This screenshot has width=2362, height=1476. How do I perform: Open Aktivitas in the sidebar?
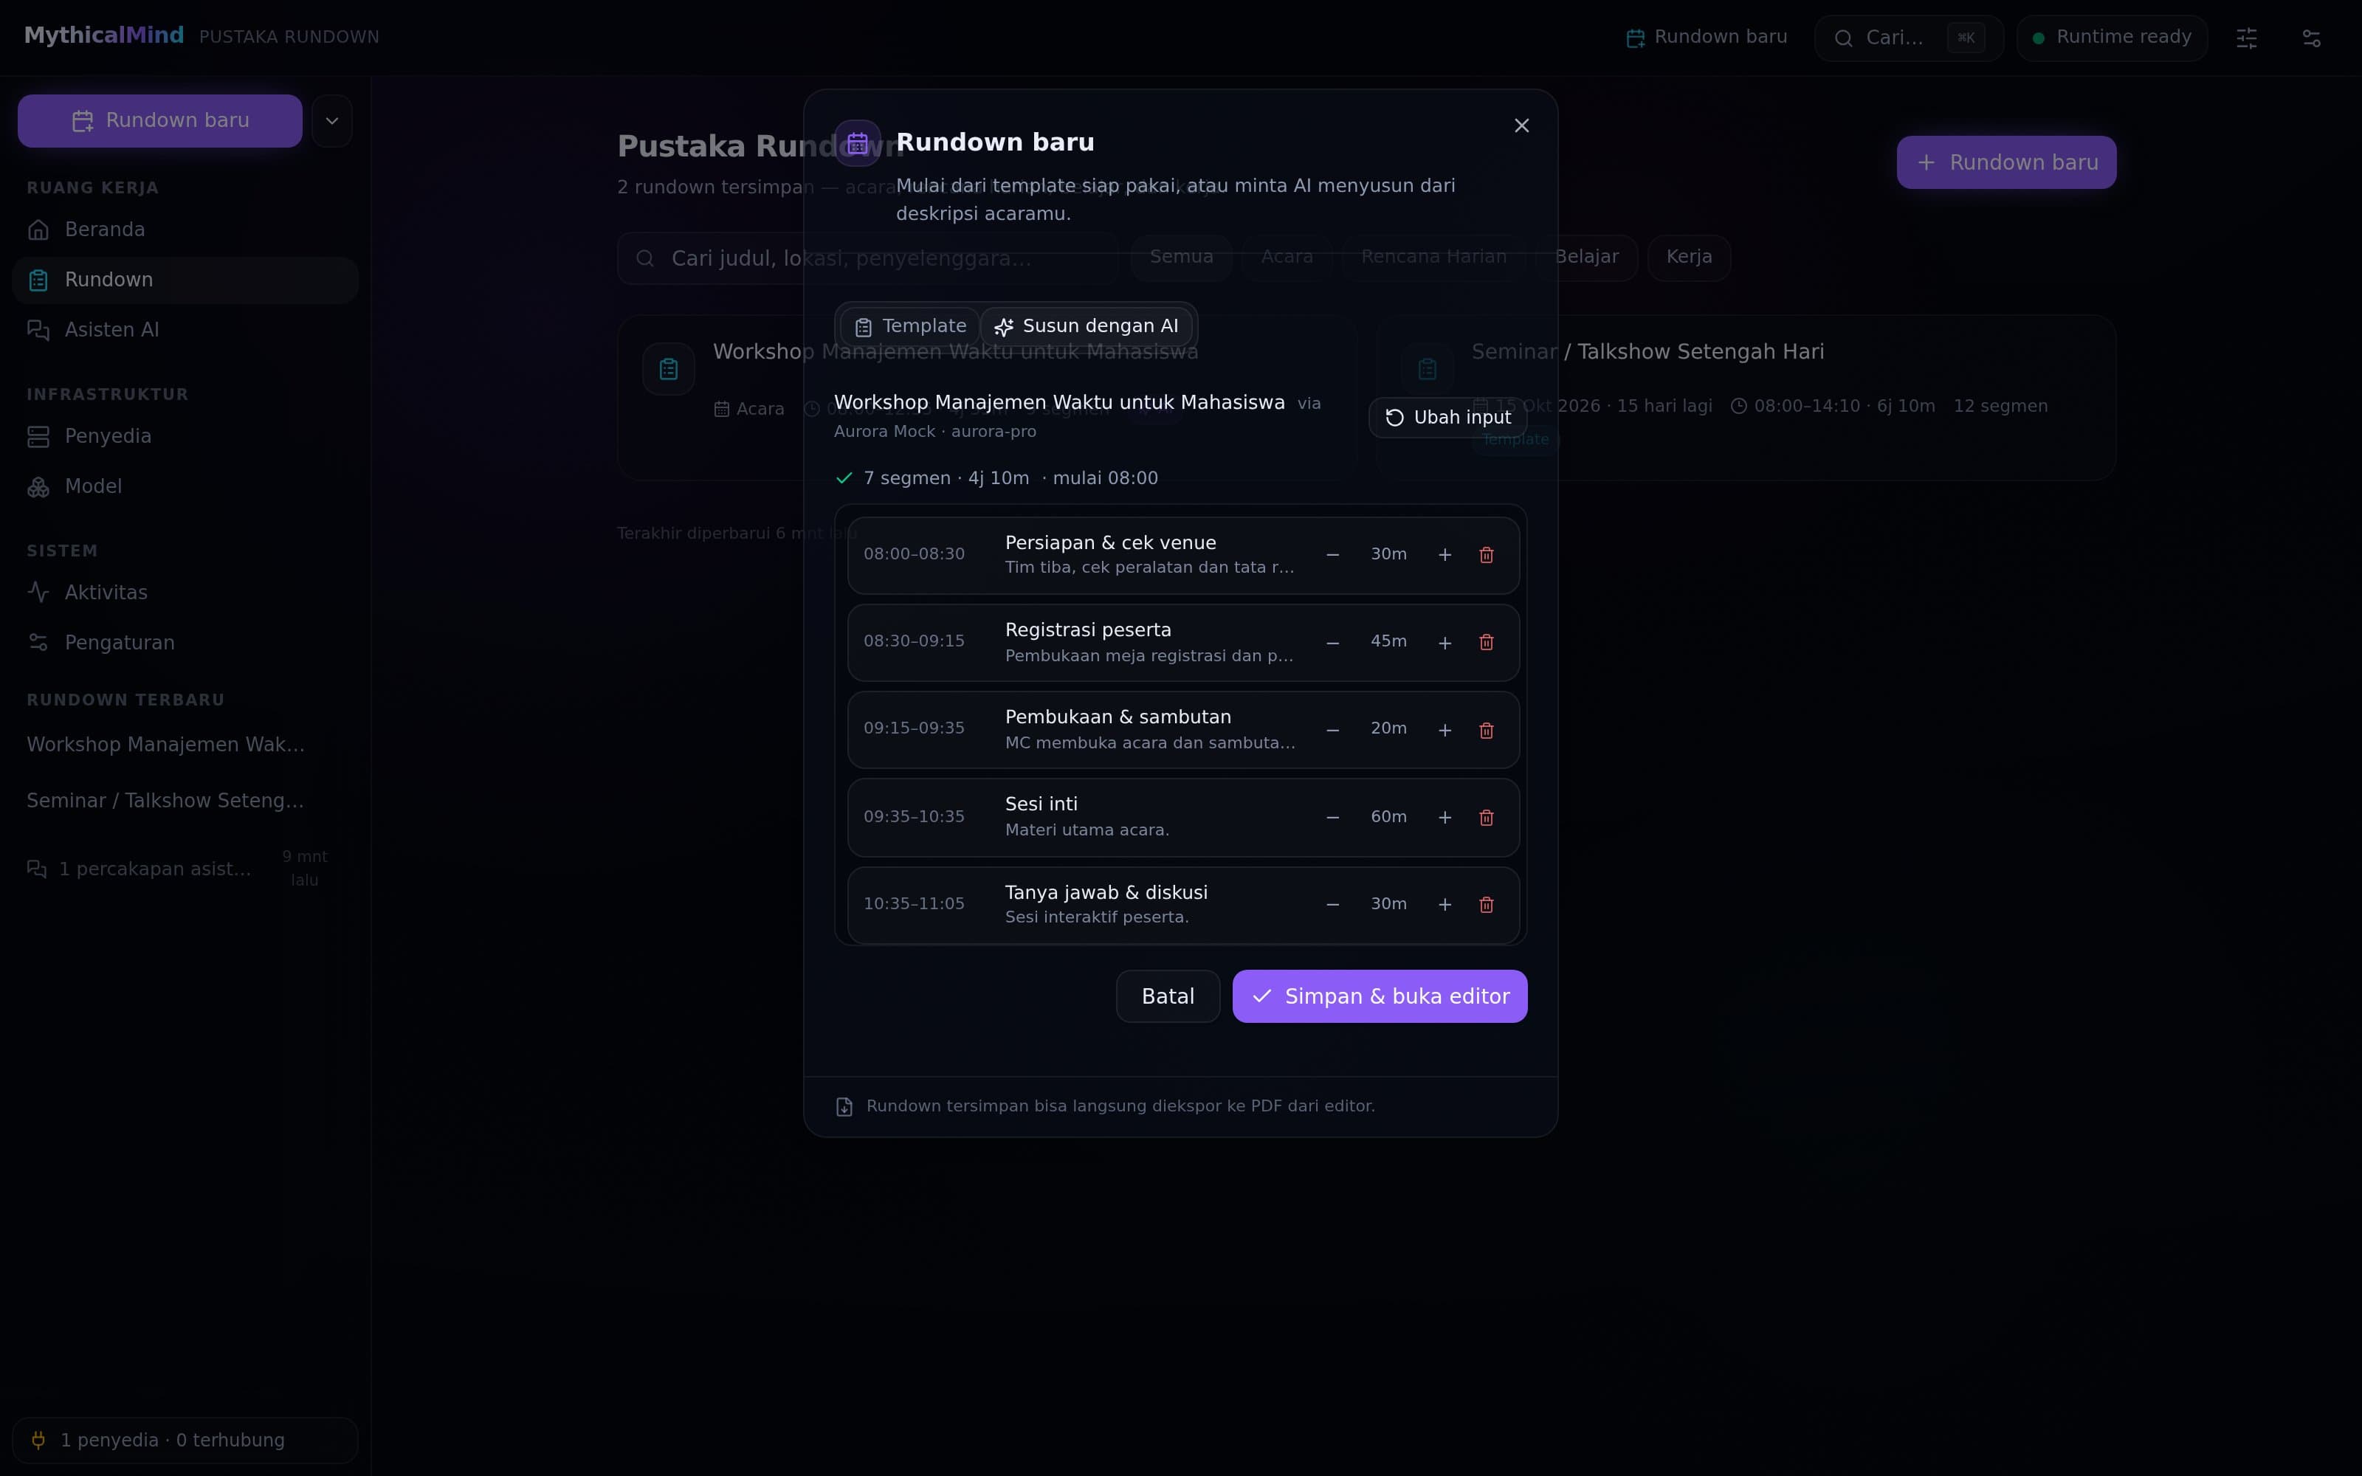point(185,593)
